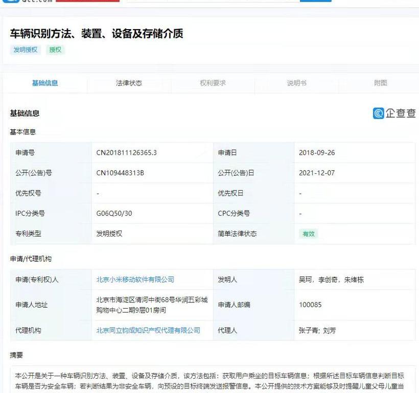Click the 摘要 section heading
The image size is (419, 393).
tap(16, 355)
